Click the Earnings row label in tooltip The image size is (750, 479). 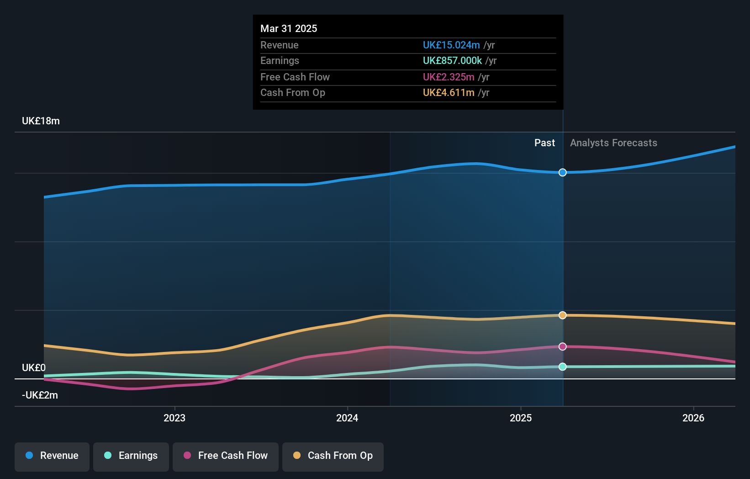pos(280,61)
